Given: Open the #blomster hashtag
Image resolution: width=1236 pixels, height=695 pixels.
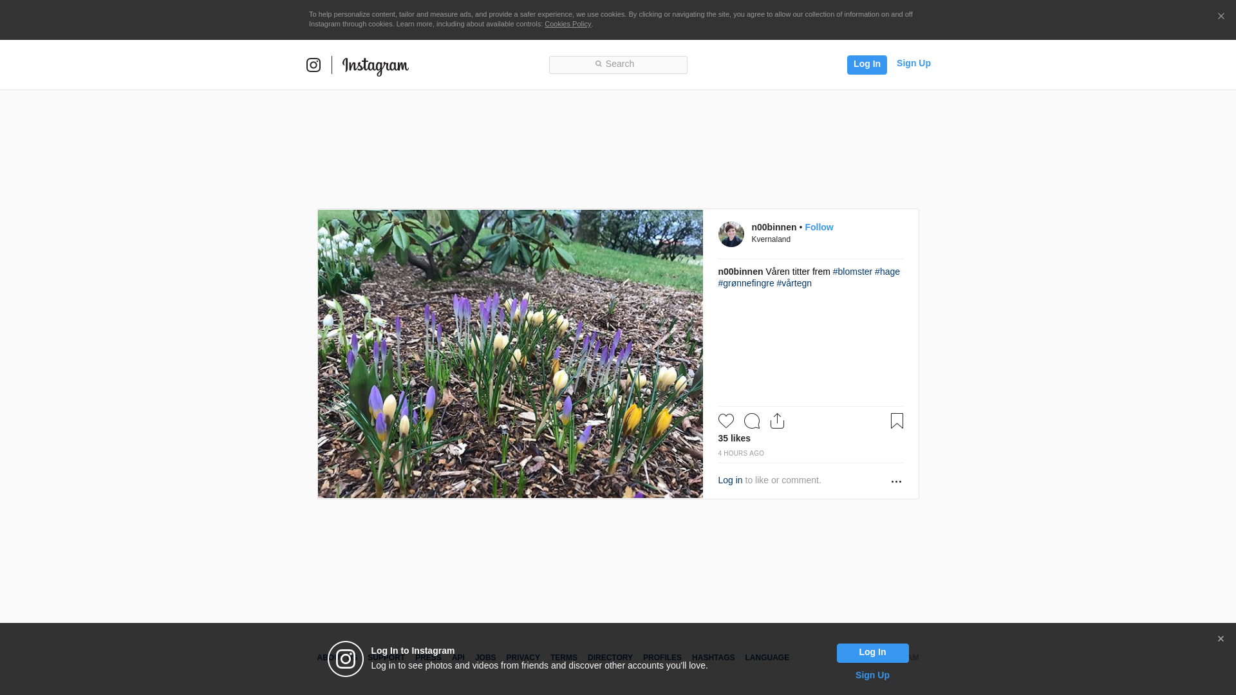Looking at the screenshot, I should [x=852, y=272].
